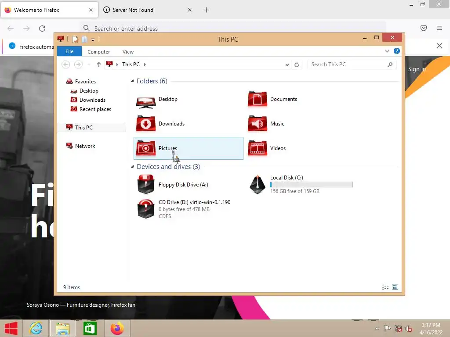Select This PC in navigation pane
The height and width of the screenshot is (337, 450).
[x=92, y=128]
